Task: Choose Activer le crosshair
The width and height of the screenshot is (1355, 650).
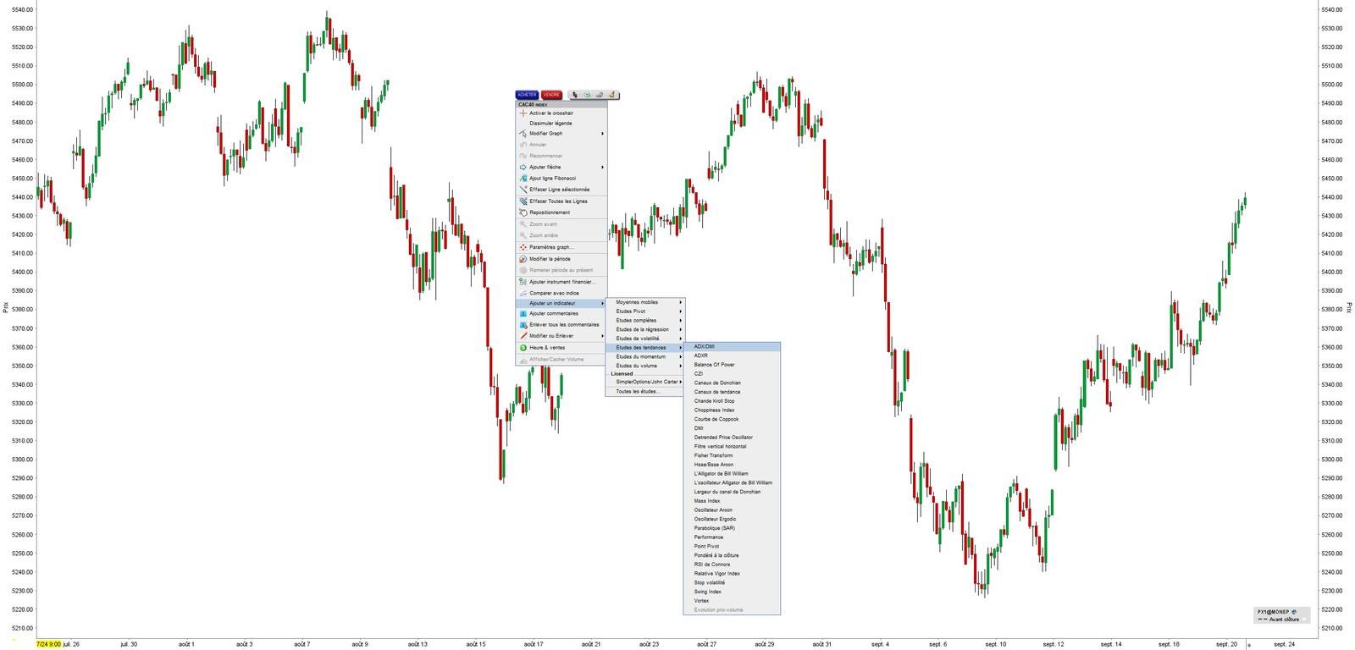Action: (x=561, y=113)
